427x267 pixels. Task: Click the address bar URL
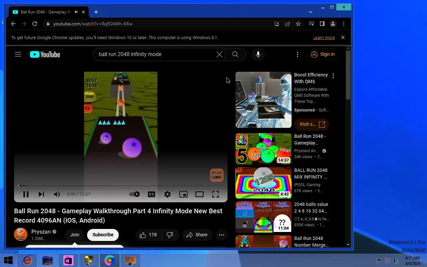[93, 24]
